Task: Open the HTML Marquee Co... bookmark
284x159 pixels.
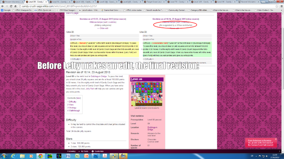Action: coord(23,10)
